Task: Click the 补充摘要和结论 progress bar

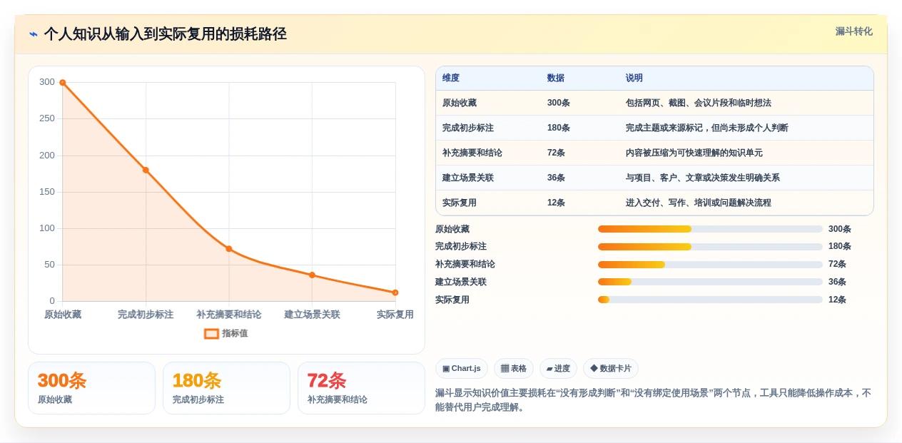Action: pos(710,265)
